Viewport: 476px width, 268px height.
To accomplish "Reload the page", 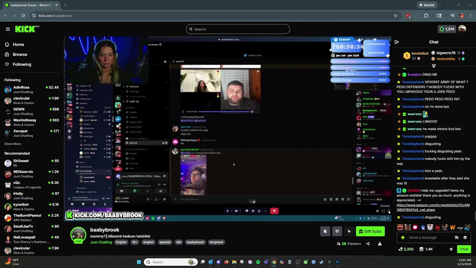I will point(23,16).
